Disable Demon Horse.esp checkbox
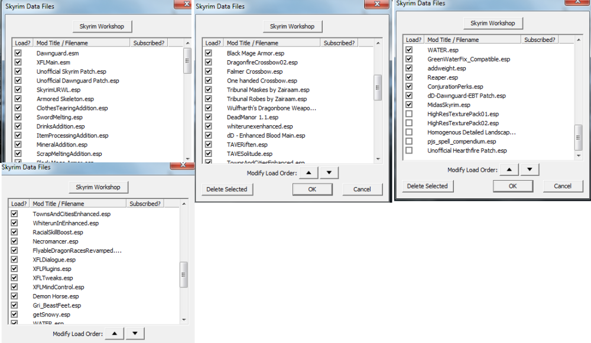Image resolution: width=591 pixels, height=343 pixels. pos(14,296)
